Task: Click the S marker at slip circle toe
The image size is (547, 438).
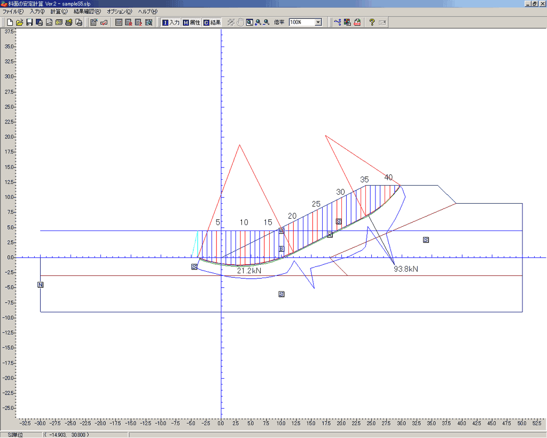Action: click(194, 267)
